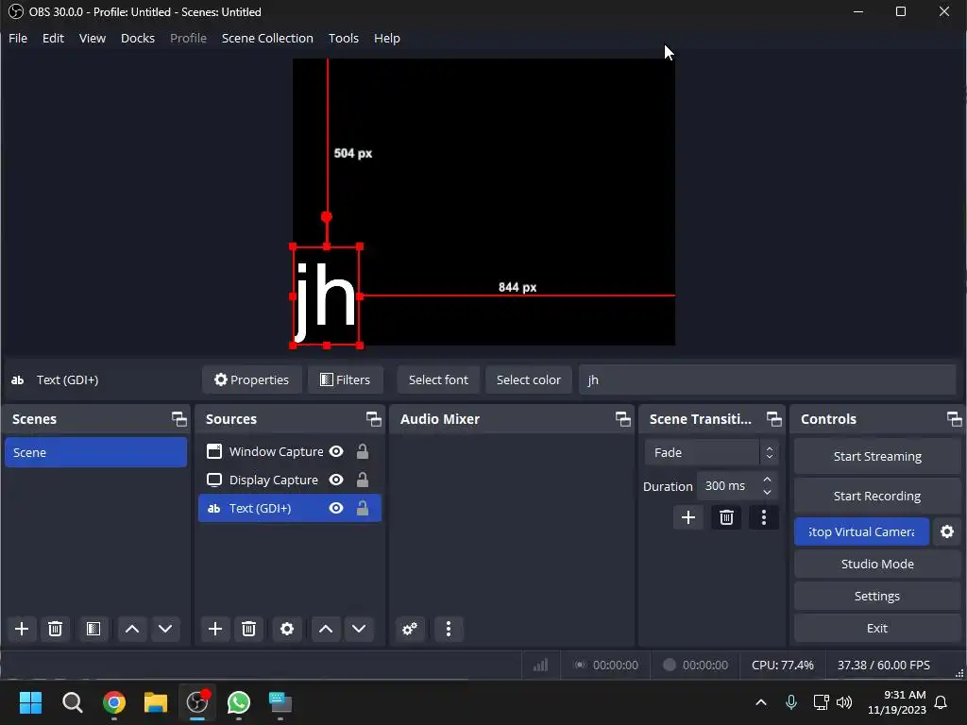Screen dimensions: 967x725
Task: Open Filters for text source
Action: (x=346, y=379)
